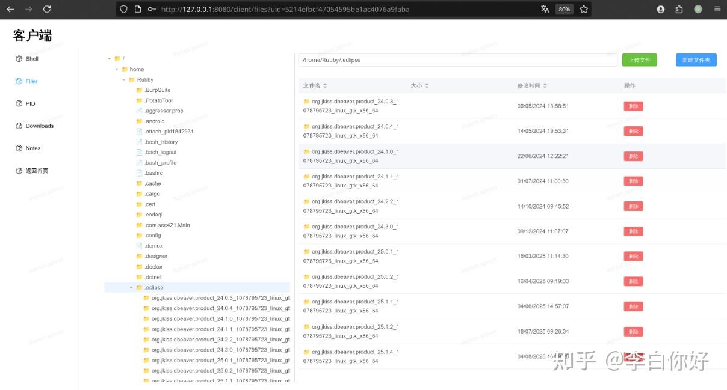Select the .docker folder in tree
The image size is (727, 390).
[x=154, y=267]
